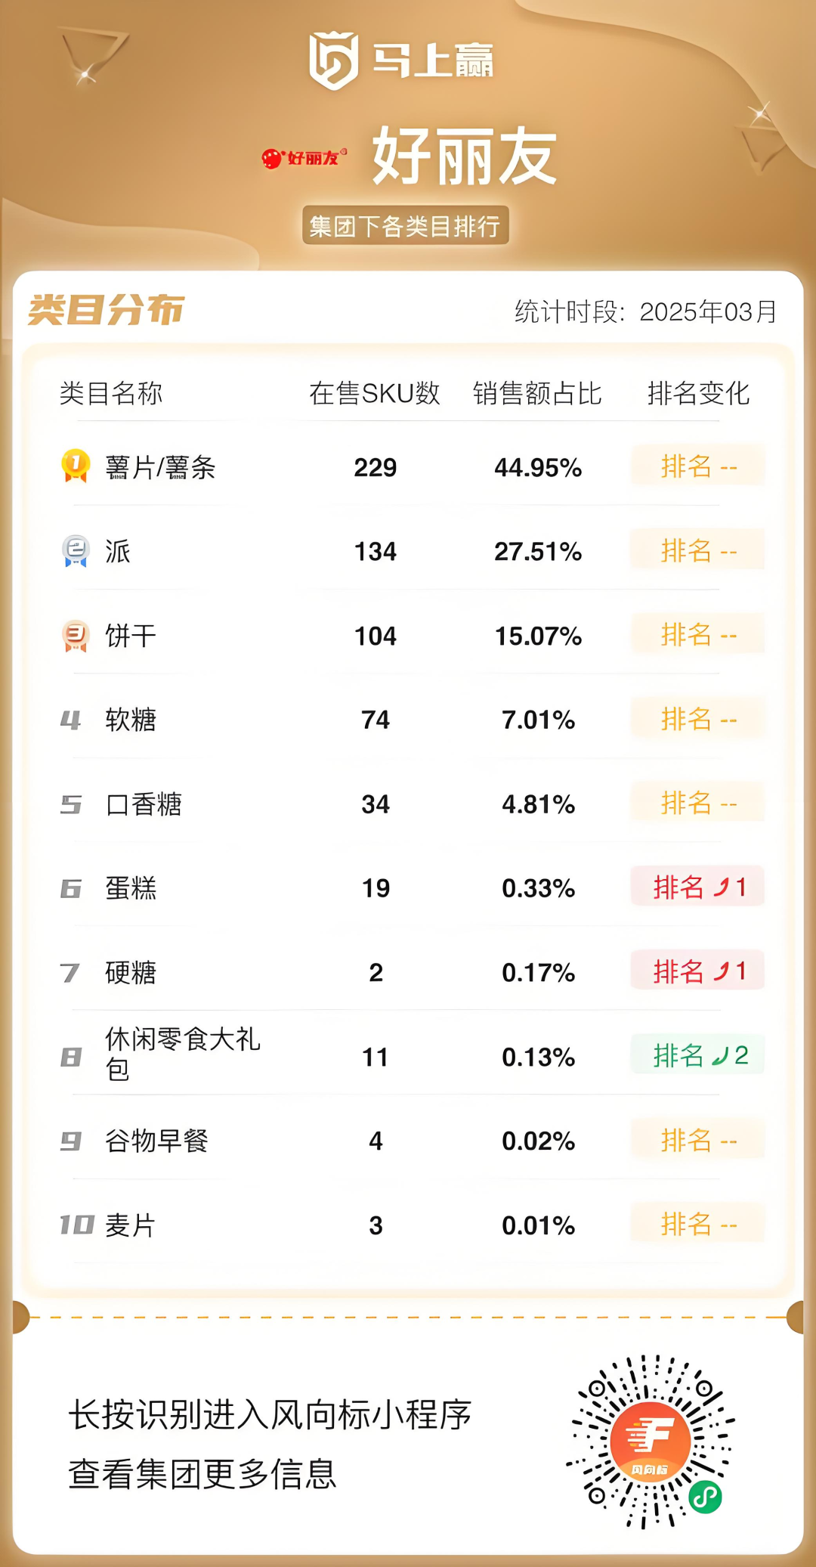This screenshot has height=1567, width=816.
Task: Click the red rank-up badge for 硬糖
Action: pyautogui.click(x=698, y=971)
